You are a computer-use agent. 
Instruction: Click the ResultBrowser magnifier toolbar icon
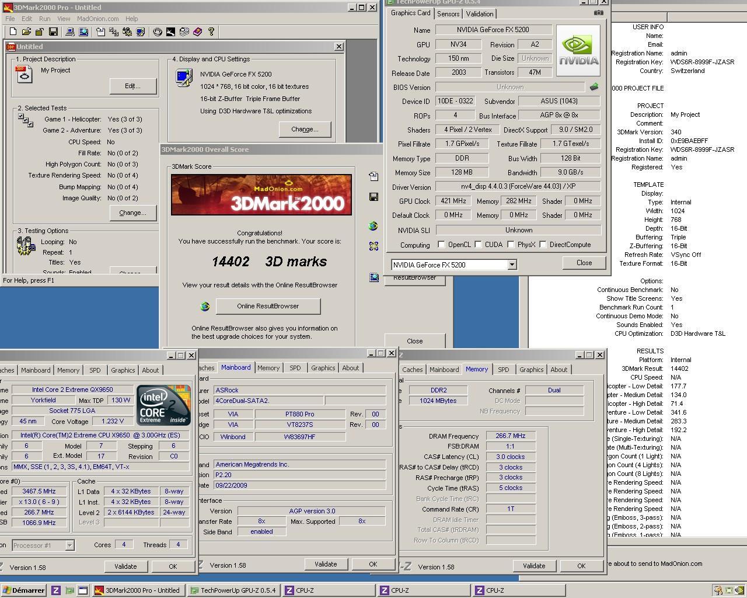83,32
